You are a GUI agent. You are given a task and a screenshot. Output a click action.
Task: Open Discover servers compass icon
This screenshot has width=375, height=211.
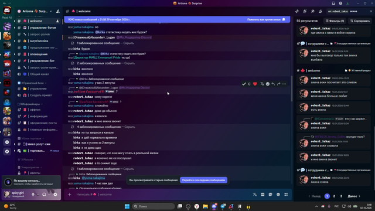pyautogui.click(x=7, y=151)
